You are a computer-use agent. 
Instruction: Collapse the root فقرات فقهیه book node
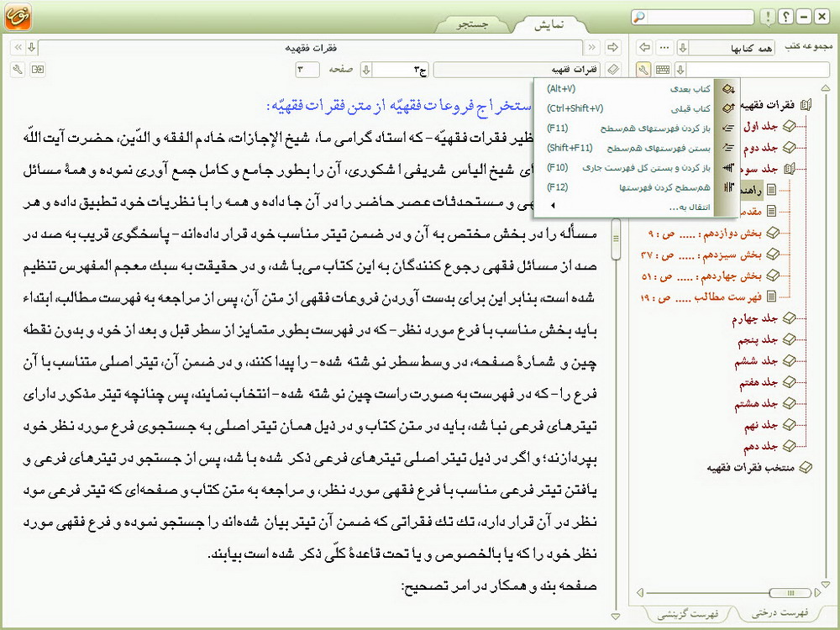[x=806, y=105]
